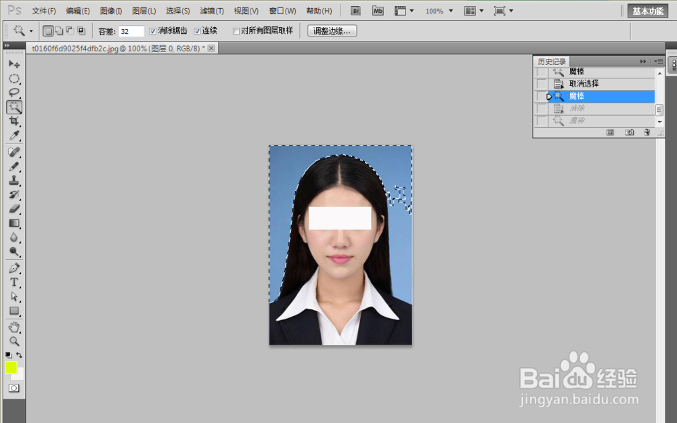Select the Eyedropper tool
This screenshot has height=423, width=677.
[x=14, y=135]
